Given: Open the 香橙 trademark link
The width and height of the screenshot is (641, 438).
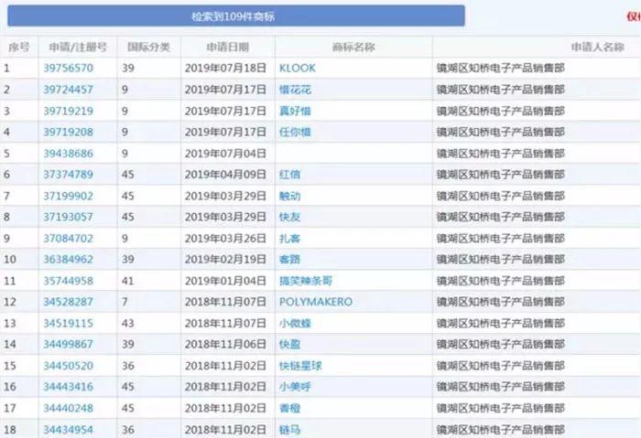Looking at the screenshot, I should (x=289, y=407).
